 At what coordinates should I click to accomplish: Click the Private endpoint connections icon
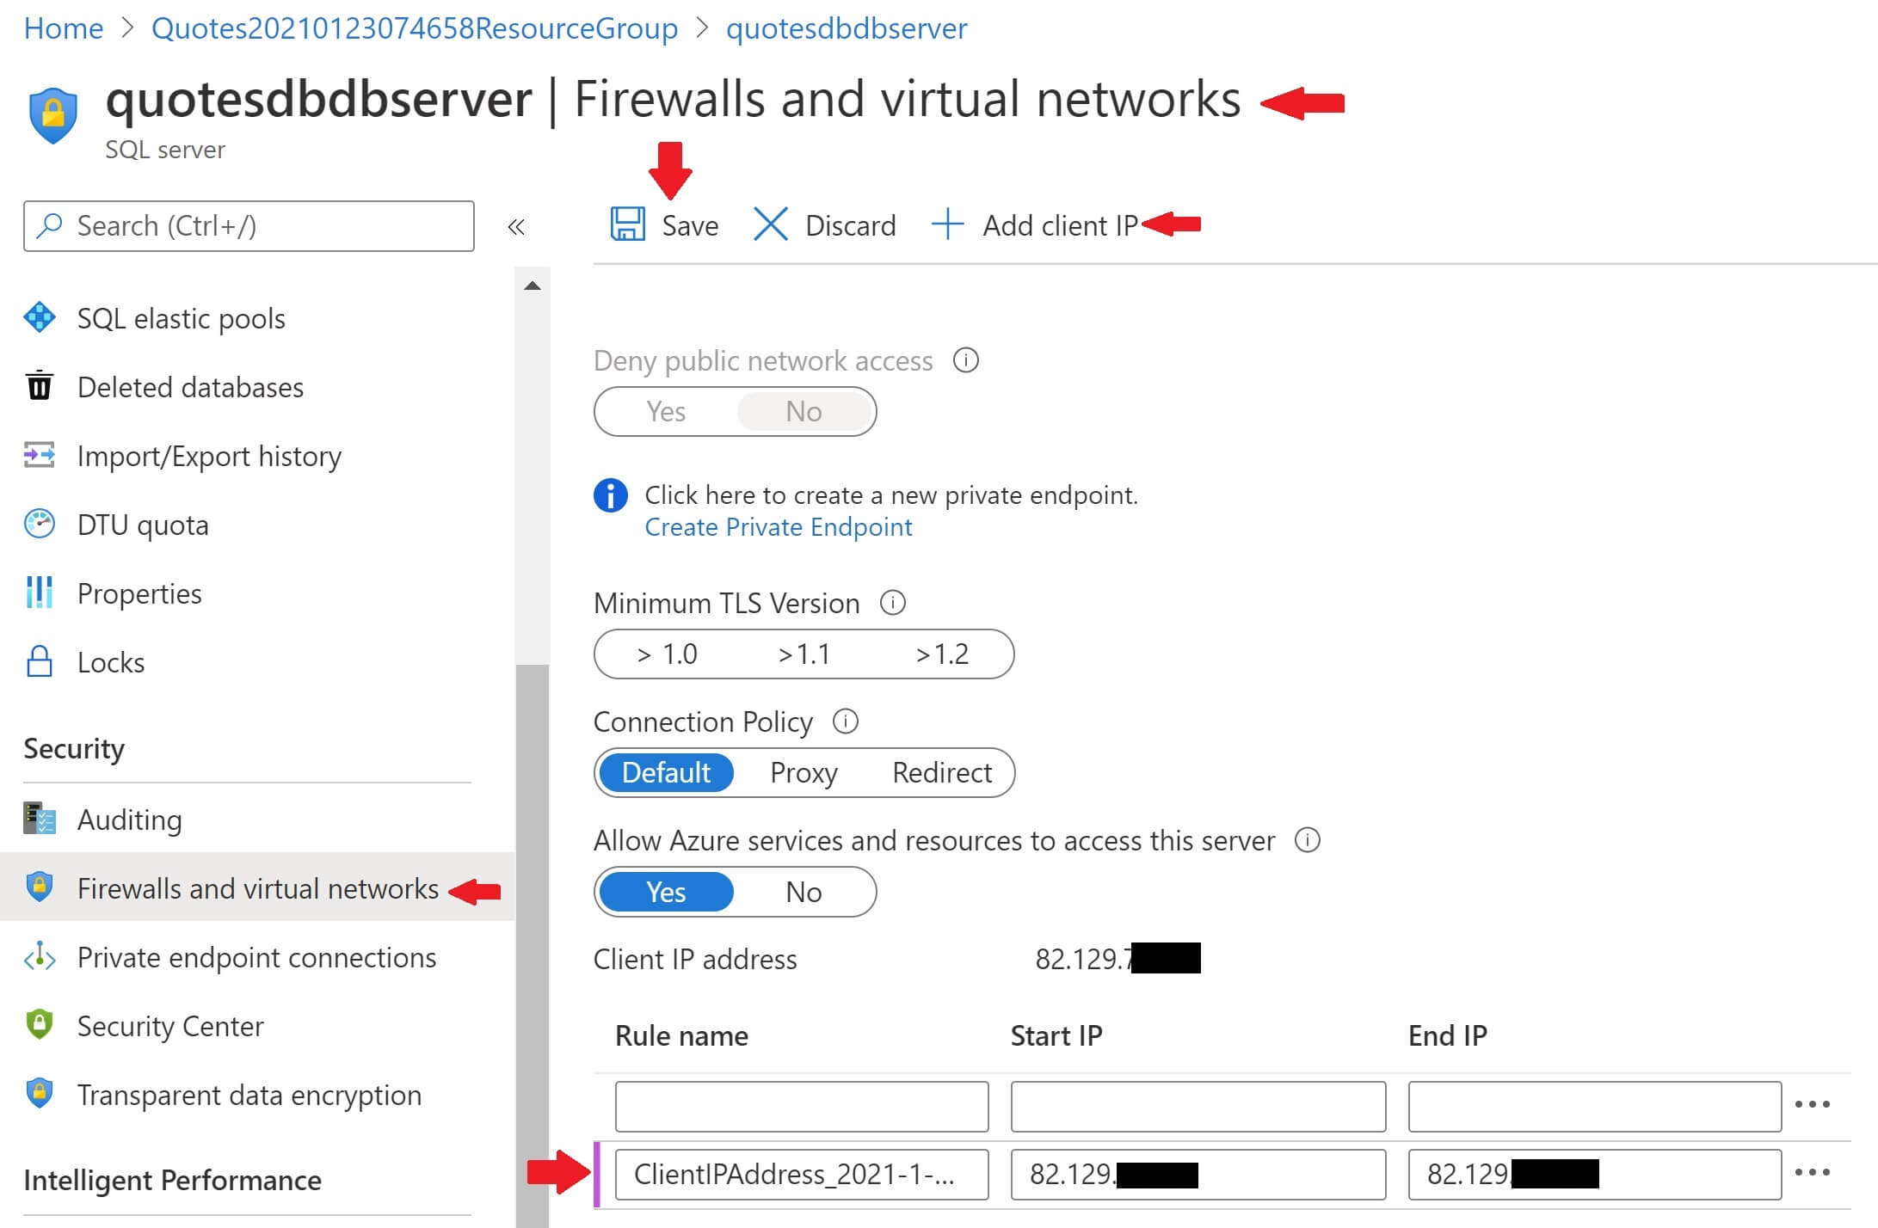pos(40,956)
